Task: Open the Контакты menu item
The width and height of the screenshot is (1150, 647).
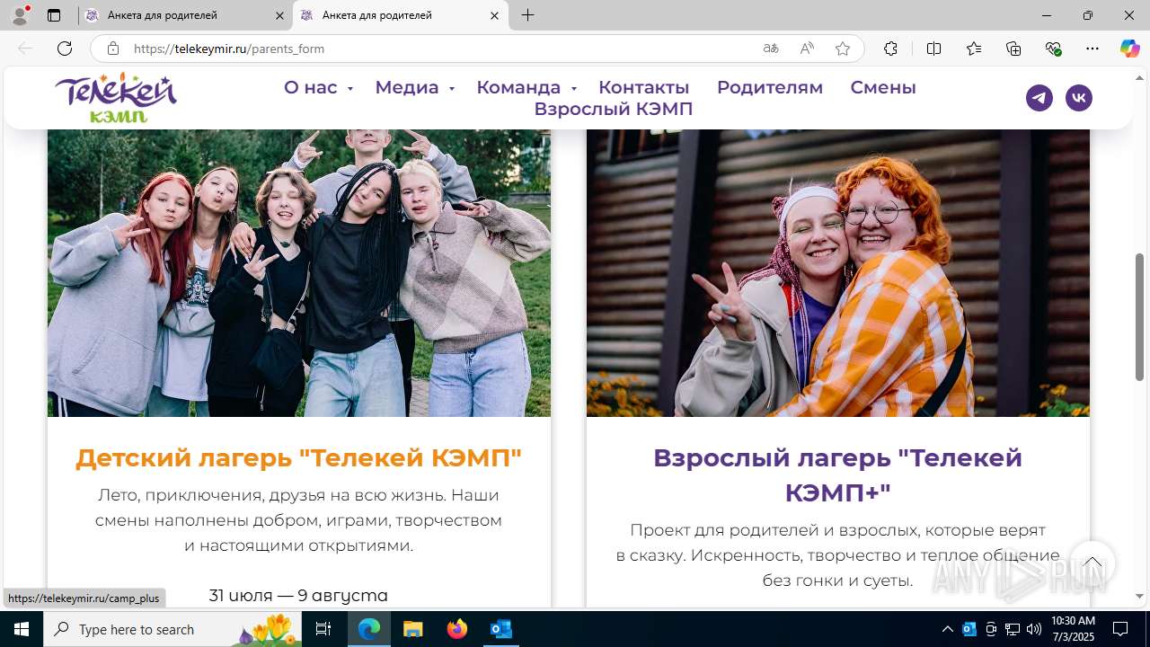Action: tap(643, 87)
